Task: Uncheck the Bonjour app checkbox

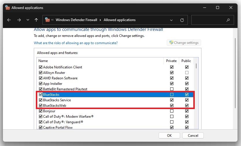Action: coord(40,111)
